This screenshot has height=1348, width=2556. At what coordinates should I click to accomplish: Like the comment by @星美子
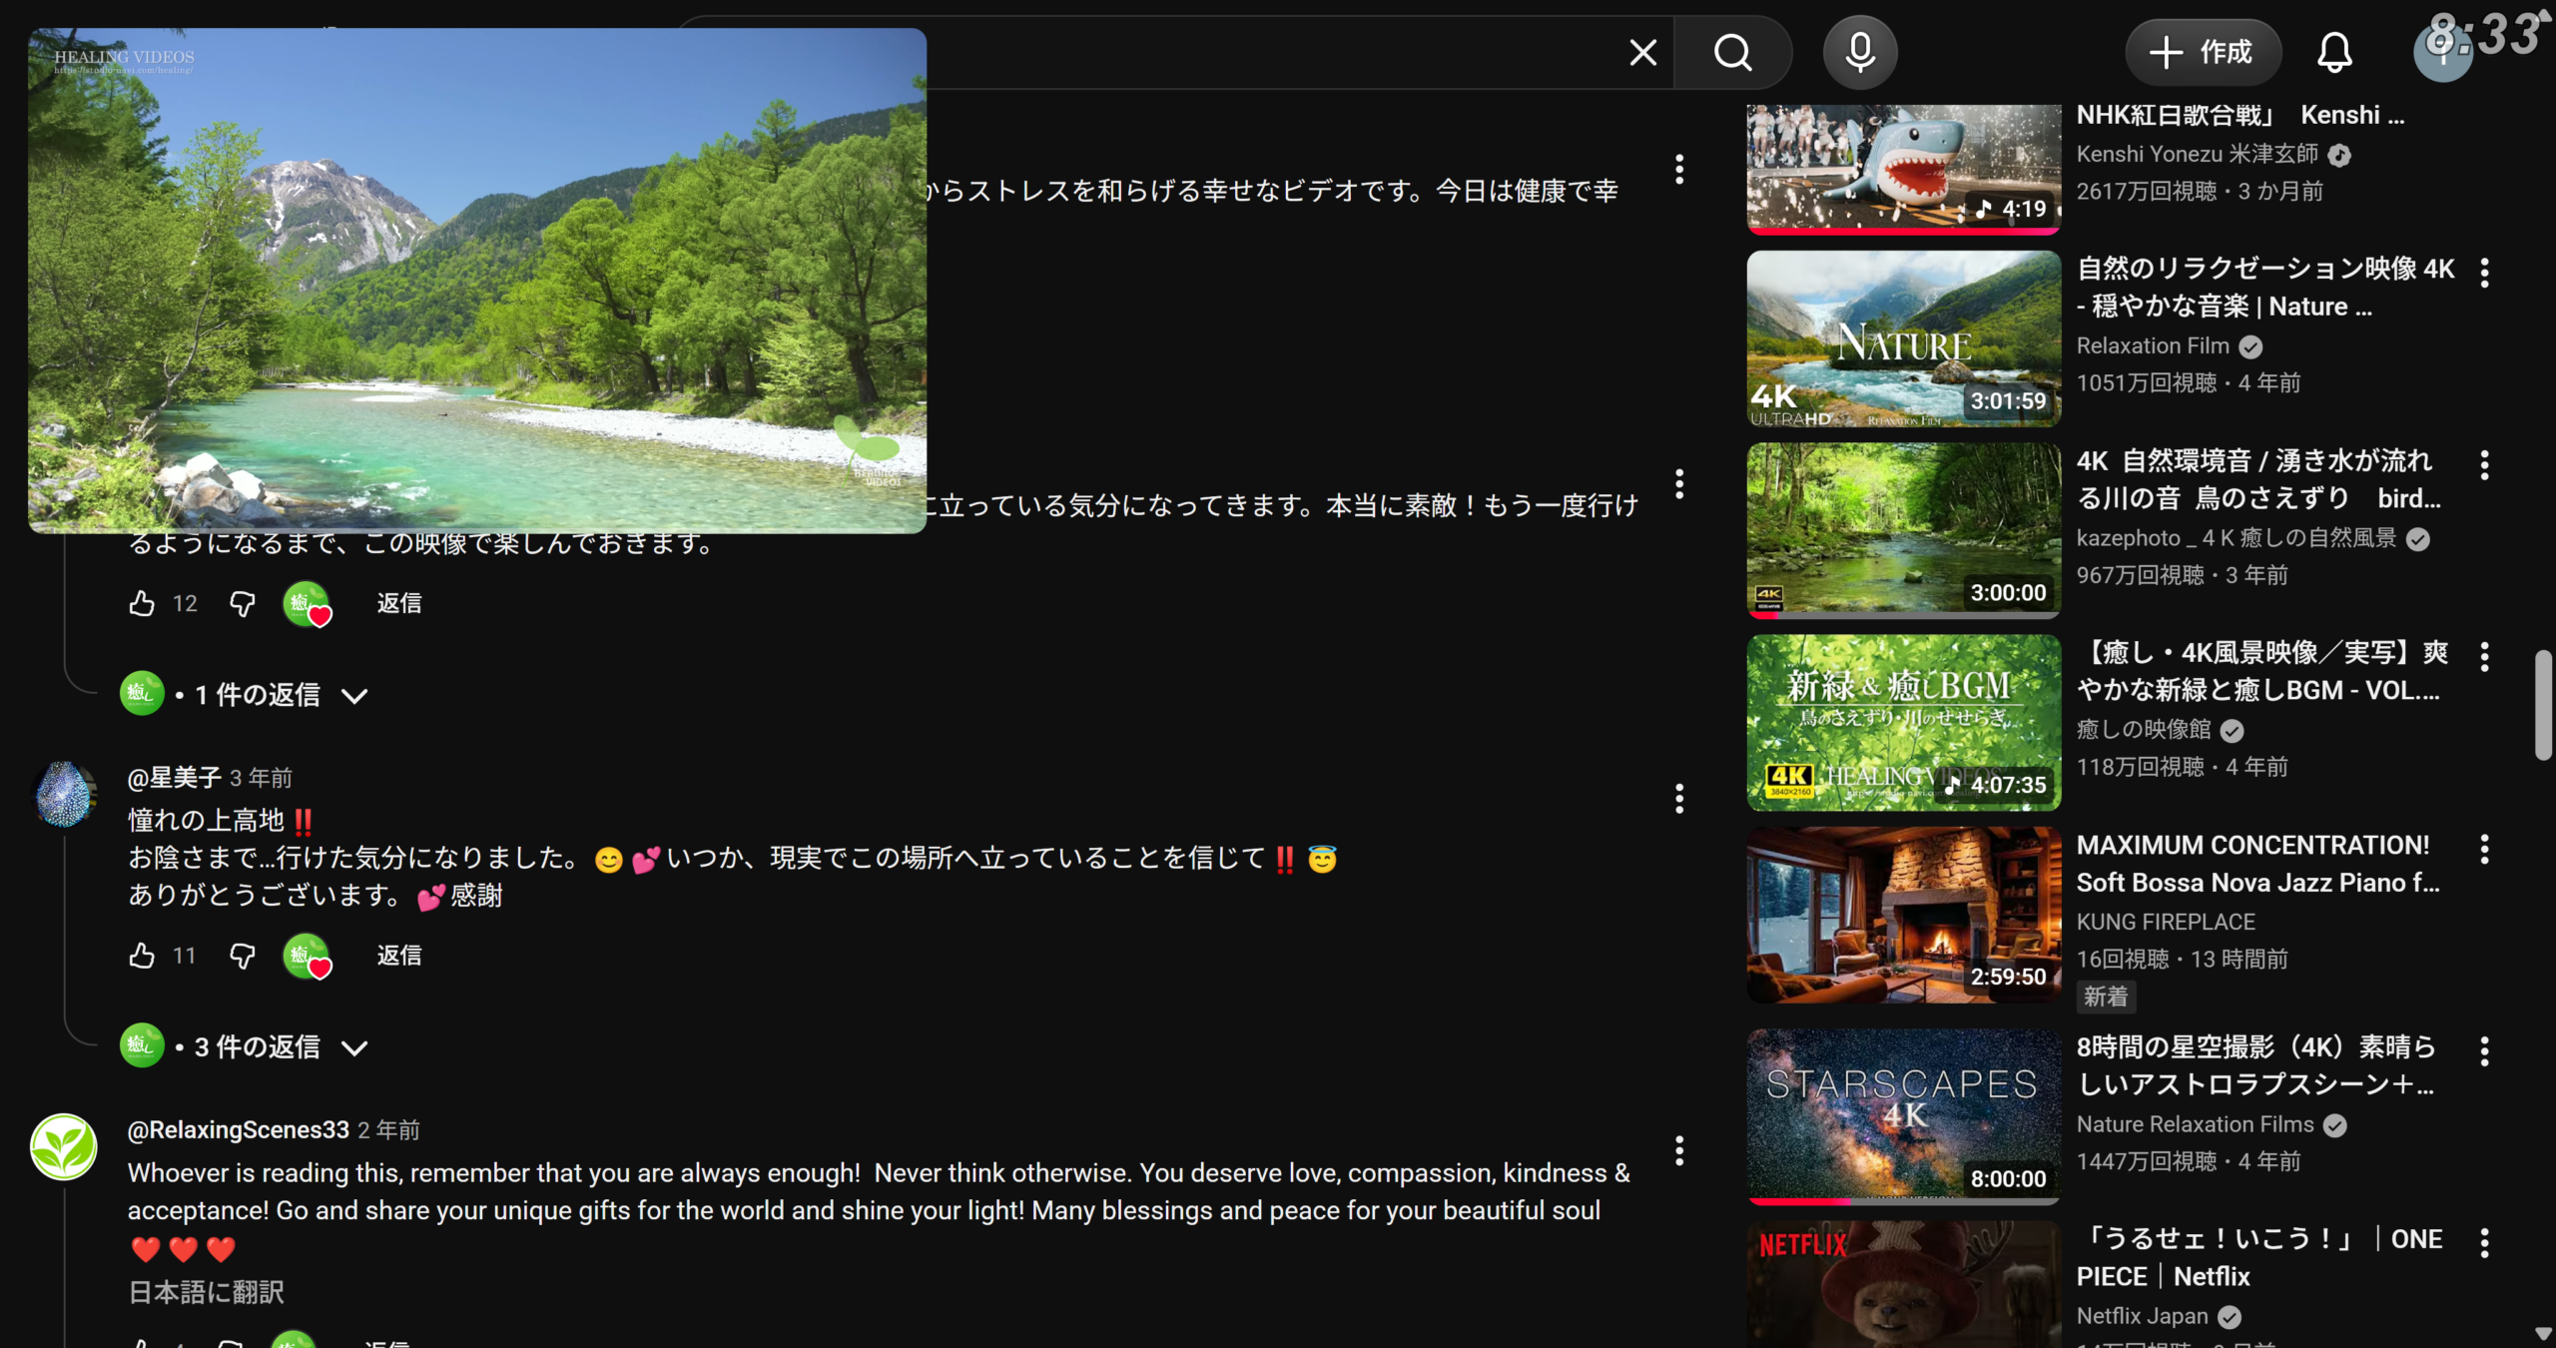[x=142, y=956]
